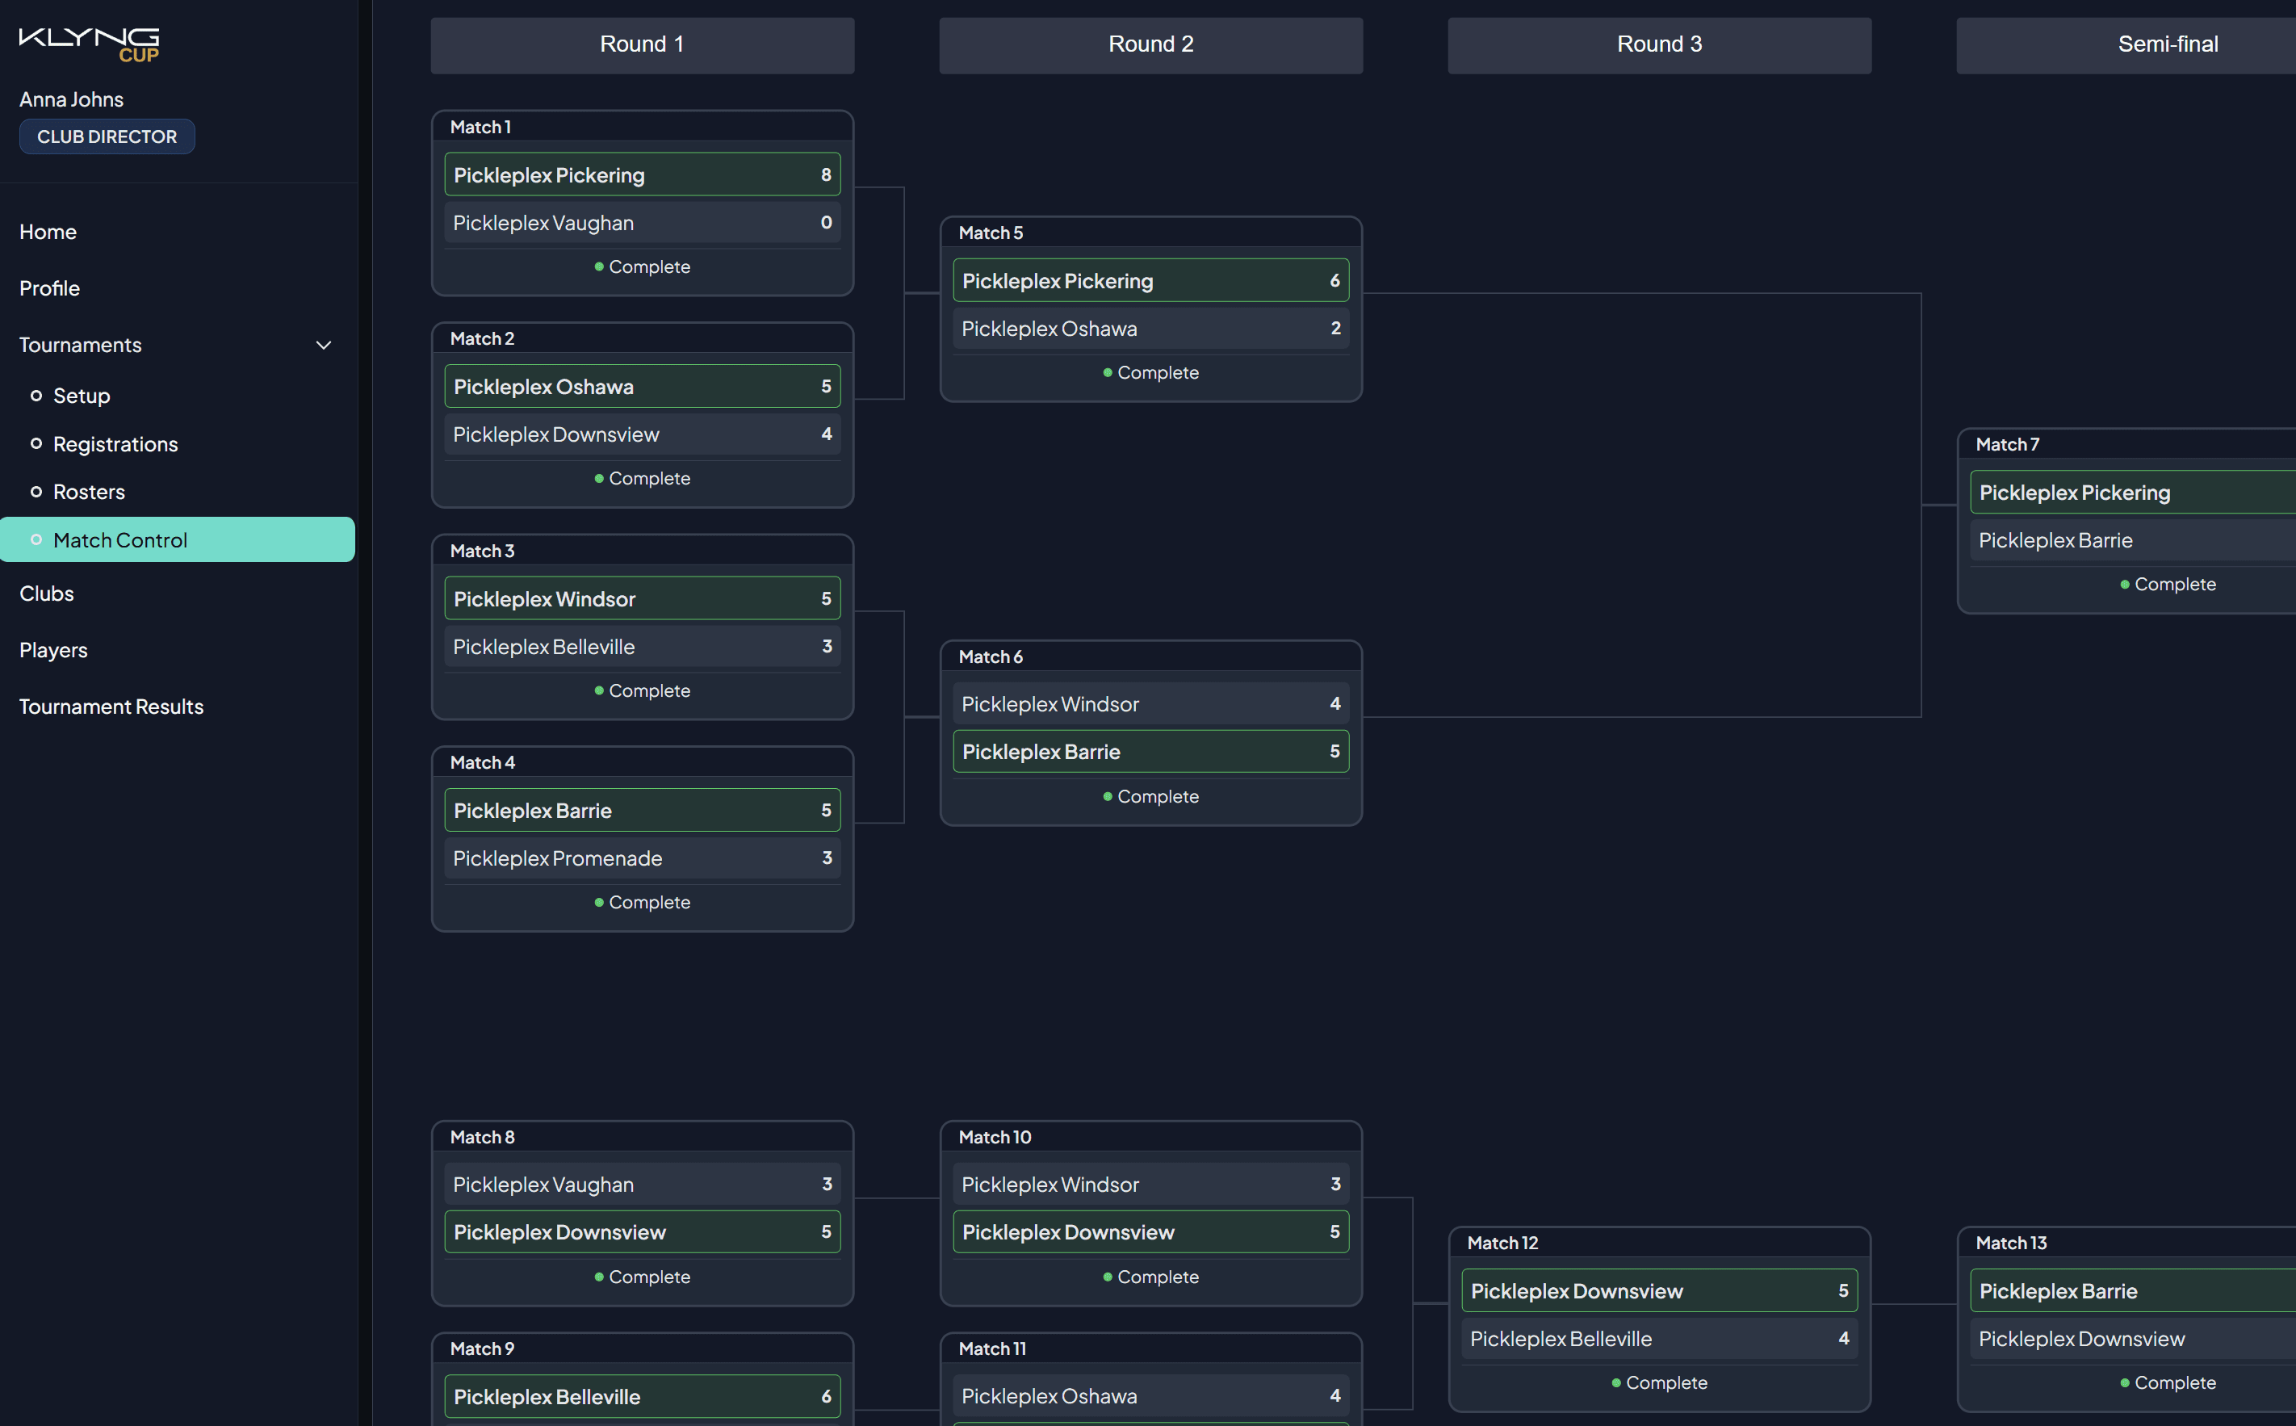The image size is (2296, 1426).
Task: Select the Semi-final header
Action: tap(2168, 44)
